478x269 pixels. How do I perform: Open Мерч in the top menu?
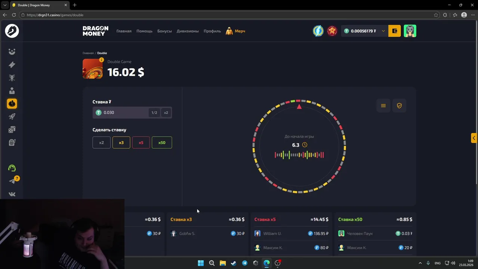coord(236,31)
